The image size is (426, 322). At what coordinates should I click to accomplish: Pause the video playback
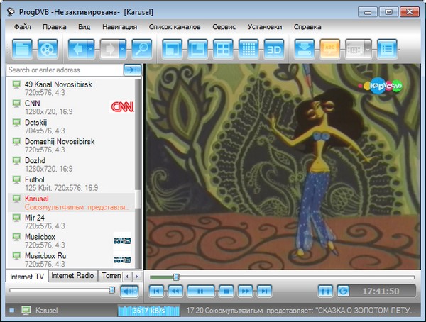point(201,291)
